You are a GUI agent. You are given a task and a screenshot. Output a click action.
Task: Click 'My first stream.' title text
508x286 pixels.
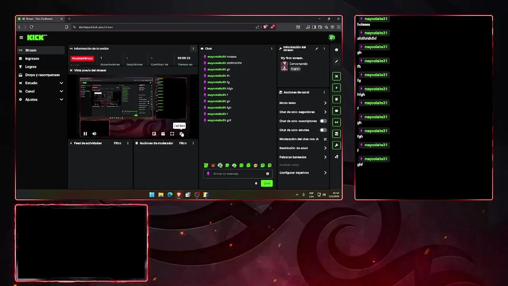click(x=292, y=58)
